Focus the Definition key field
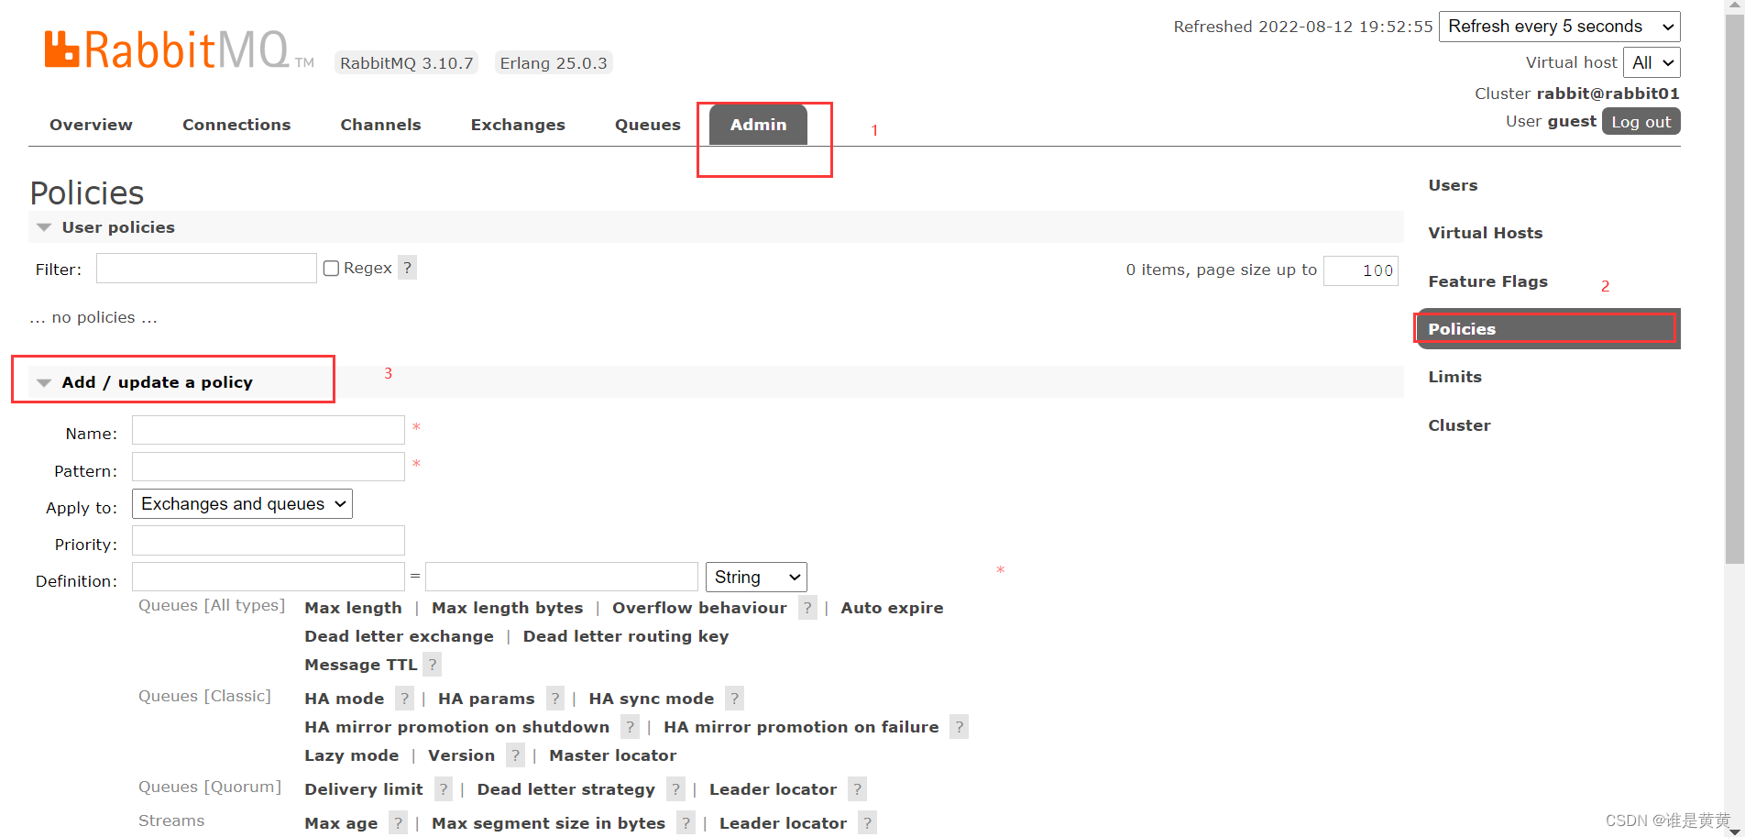 [x=269, y=578]
